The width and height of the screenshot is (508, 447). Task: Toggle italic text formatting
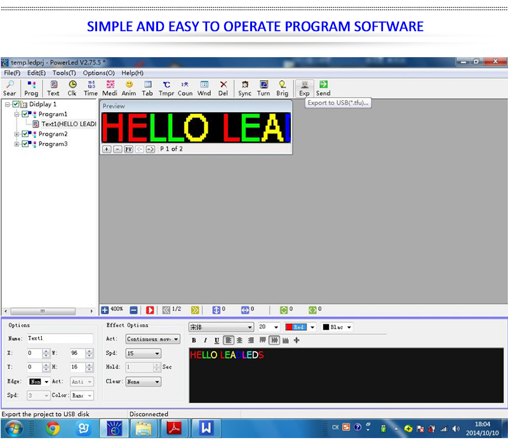click(x=205, y=340)
